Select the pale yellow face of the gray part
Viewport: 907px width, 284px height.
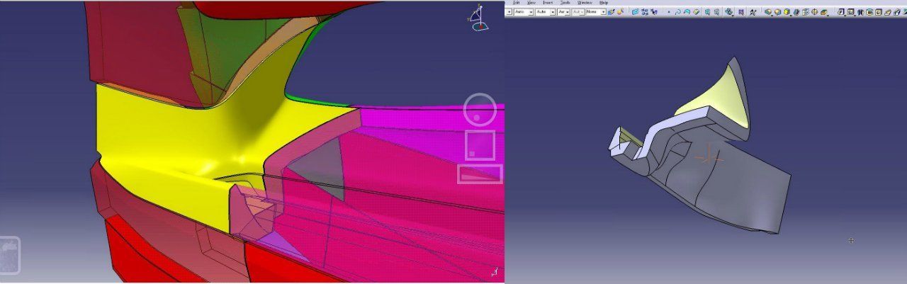click(x=716, y=99)
